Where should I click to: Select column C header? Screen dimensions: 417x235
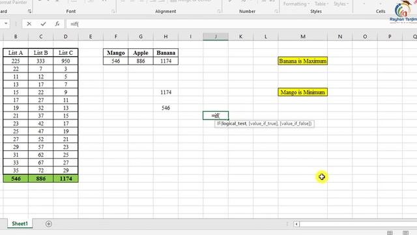click(40, 37)
